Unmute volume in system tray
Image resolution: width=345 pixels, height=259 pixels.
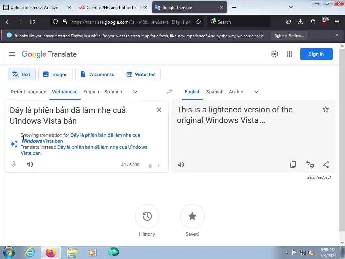[311, 253]
